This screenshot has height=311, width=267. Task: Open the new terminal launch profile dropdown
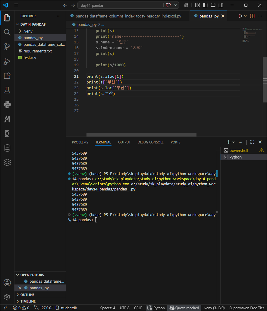click(234, 142)
